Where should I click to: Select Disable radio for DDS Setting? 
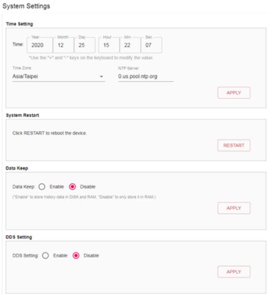[76, 256]
